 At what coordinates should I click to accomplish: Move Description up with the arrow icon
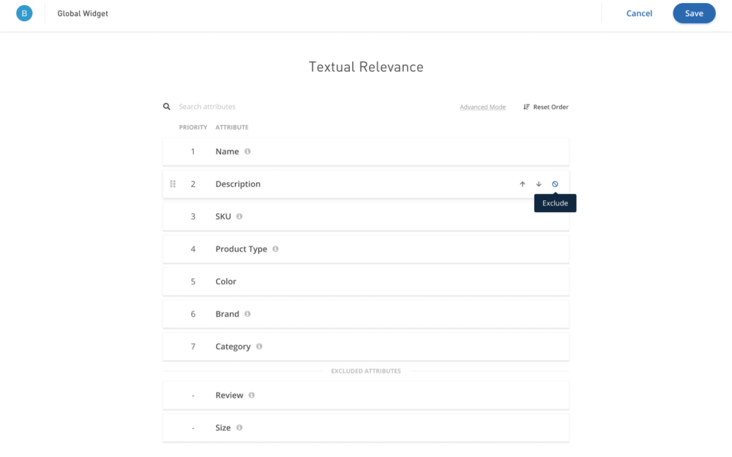point(523,184)
